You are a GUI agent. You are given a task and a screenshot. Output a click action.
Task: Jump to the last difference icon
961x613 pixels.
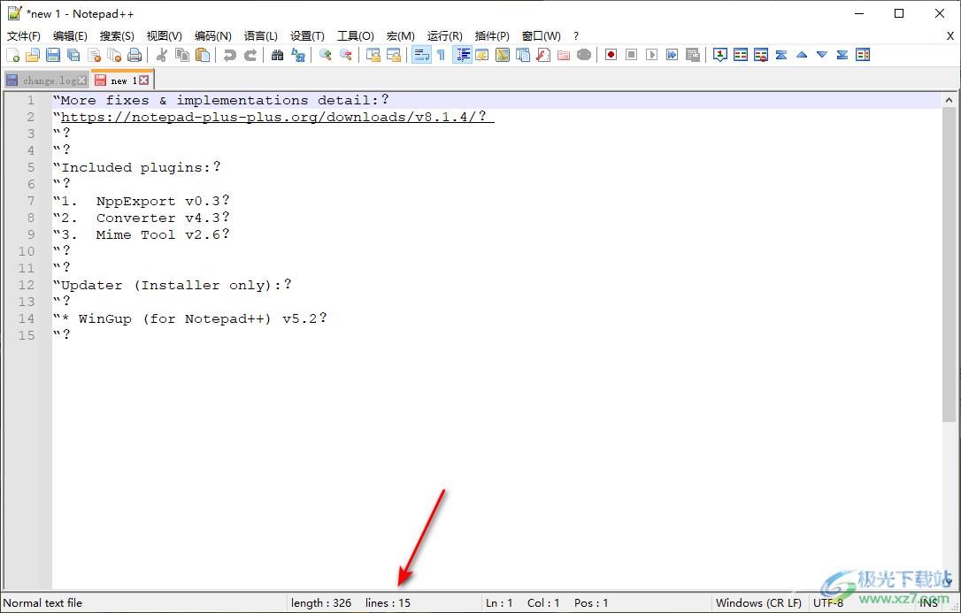842,55
